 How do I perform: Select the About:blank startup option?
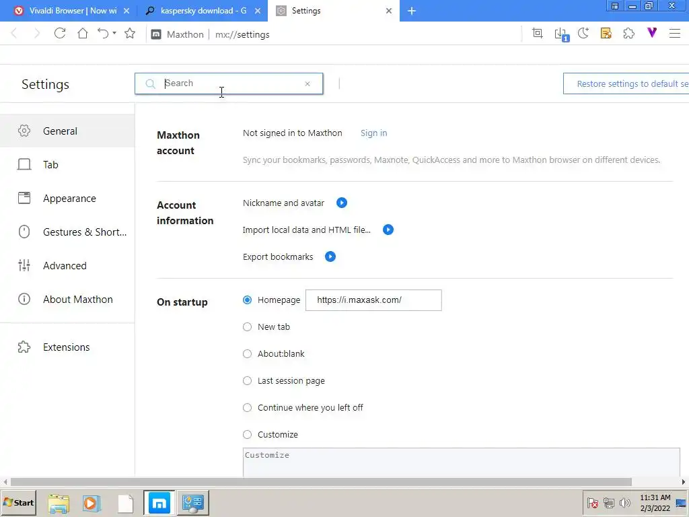pyautogui.click(x=248, y=354)
